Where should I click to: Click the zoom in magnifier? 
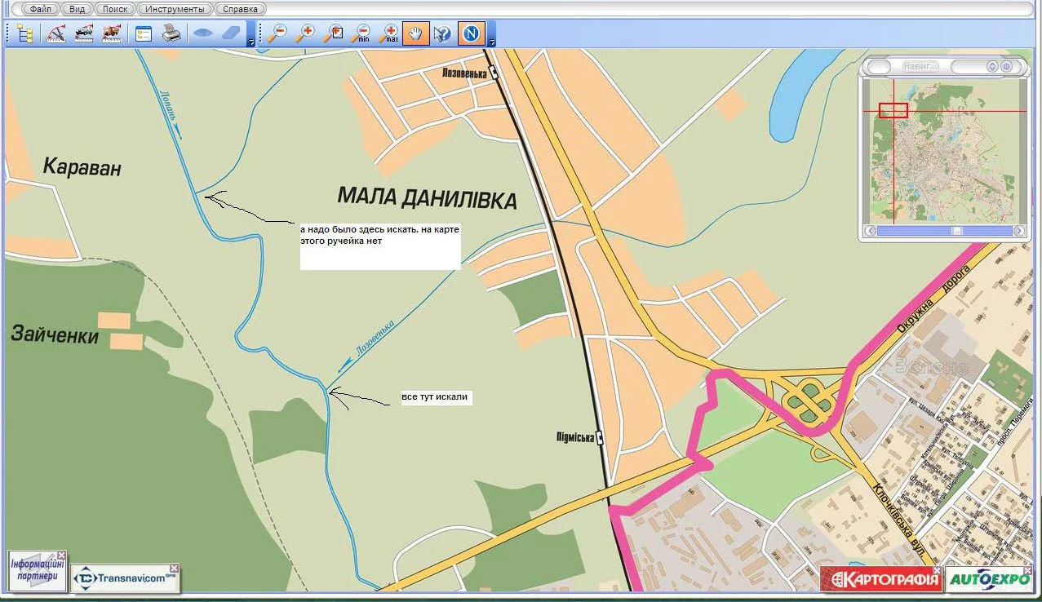click(x=305, y=33)
